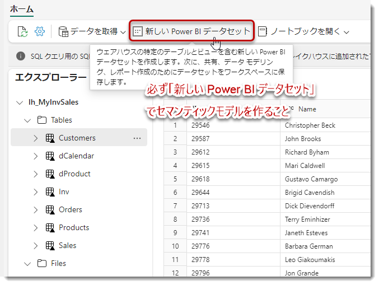Click the dProduct table icon
Screen dimensions: 379x285
pos(50,174)
